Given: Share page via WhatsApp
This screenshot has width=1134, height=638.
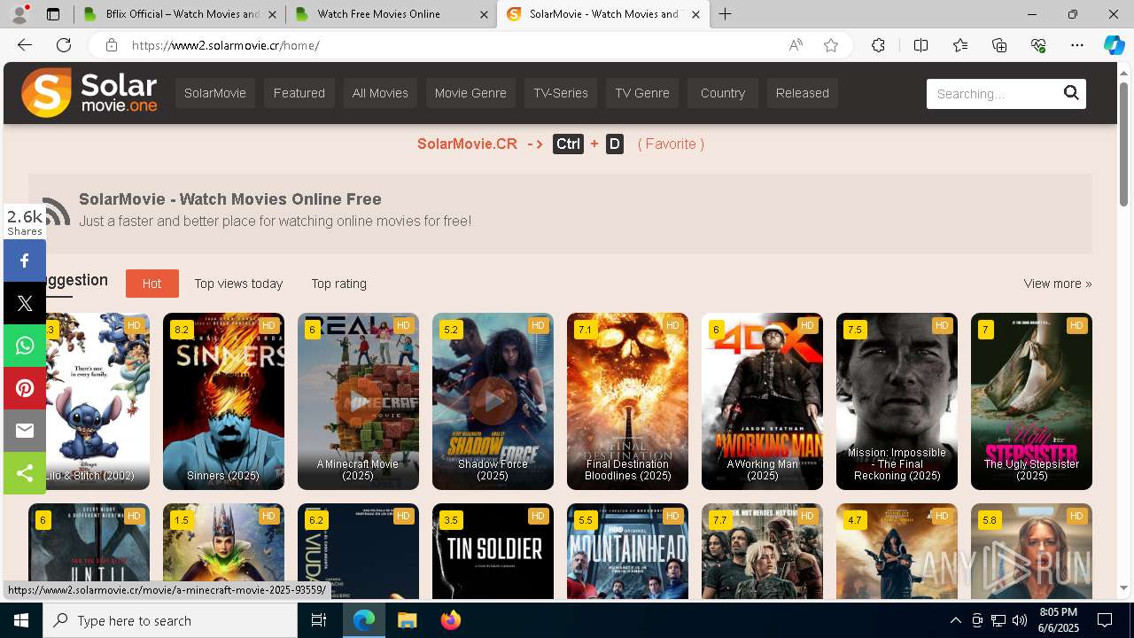Looking at the screenshot, I should (25, 346).
